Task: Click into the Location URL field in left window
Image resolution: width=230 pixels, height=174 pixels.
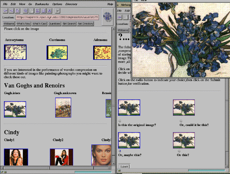Action: pos(57,17)
